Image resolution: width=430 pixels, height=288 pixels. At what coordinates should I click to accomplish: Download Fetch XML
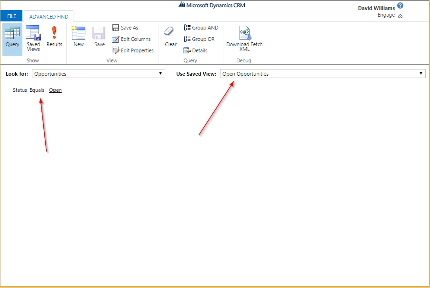pyautogui.click(x=244, y=39)
